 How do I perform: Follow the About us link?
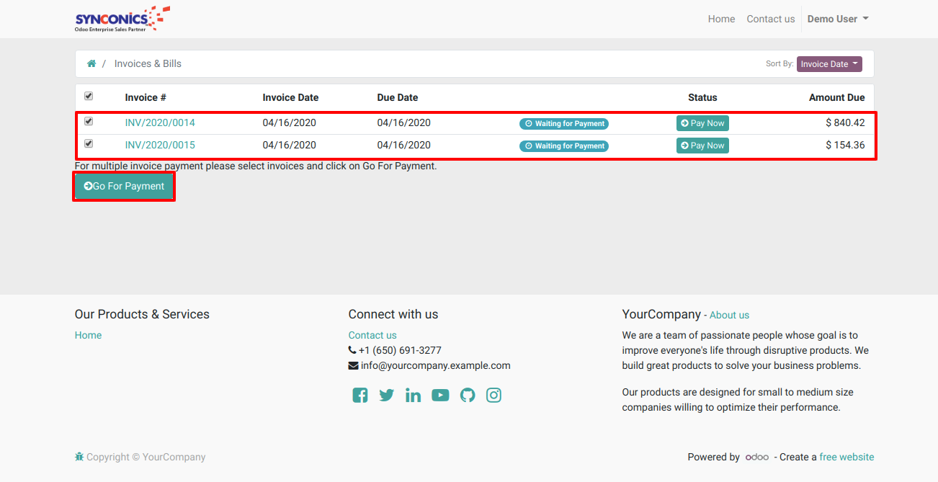tap(729, 315)
